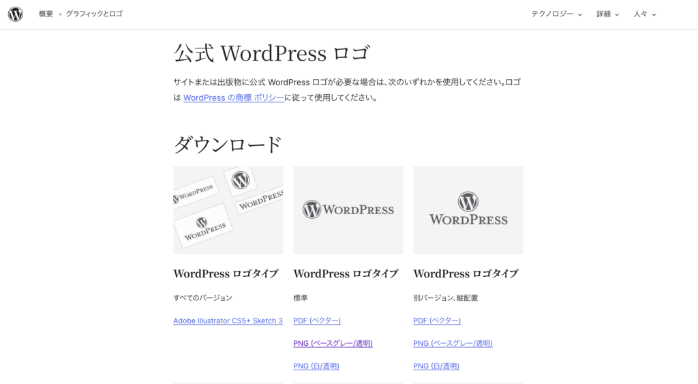Expand the chevron next to 詳細
698x384 pixels.
click(616, 15)
